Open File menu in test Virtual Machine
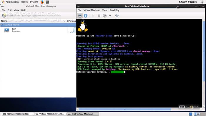Screen dimensions: 206x116 point(79,10)
